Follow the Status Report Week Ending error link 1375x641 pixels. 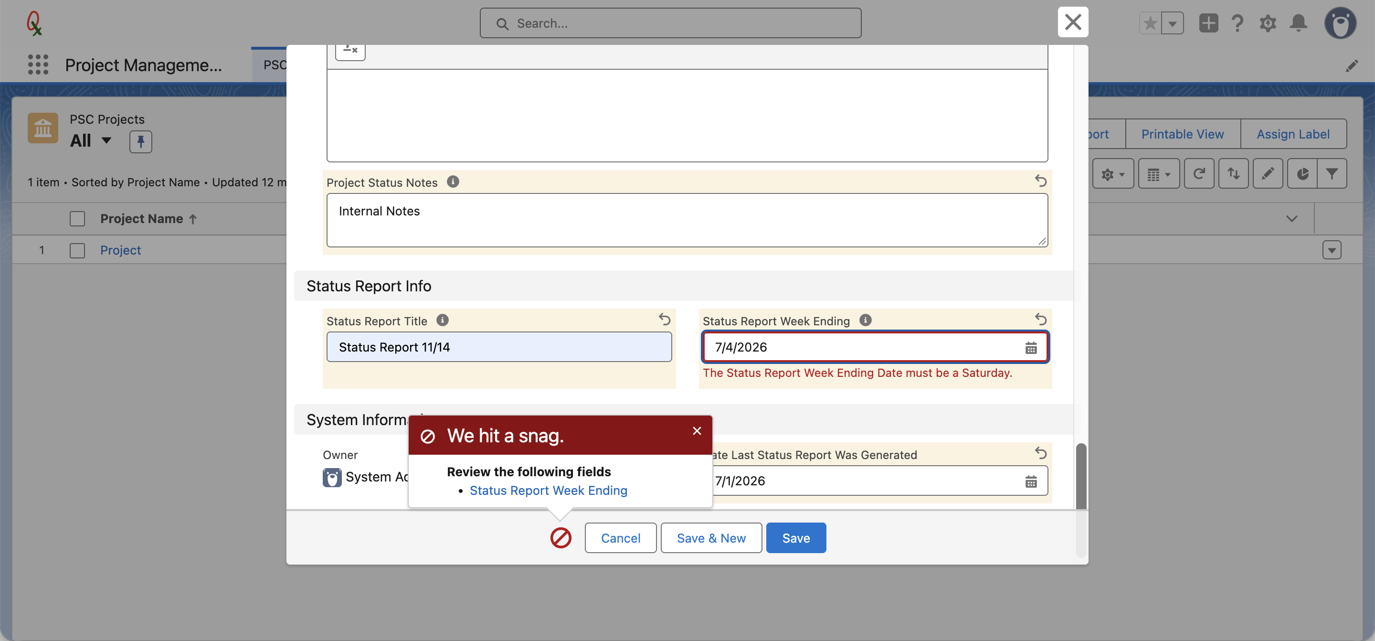click(548, 490)
